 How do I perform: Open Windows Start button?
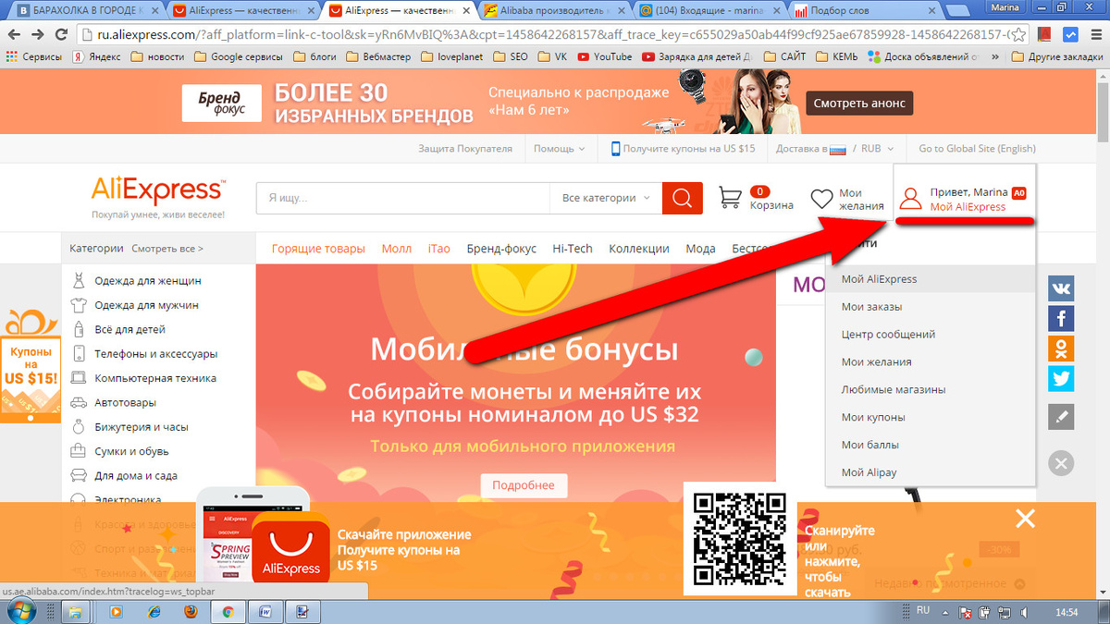(20, 611)
